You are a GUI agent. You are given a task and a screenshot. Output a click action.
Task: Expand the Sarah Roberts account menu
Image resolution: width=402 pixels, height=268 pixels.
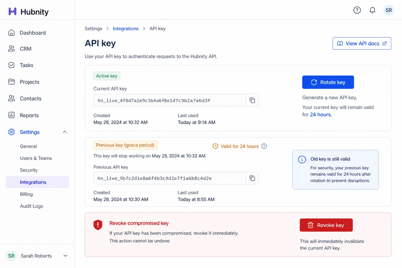[x=65, y=256]
